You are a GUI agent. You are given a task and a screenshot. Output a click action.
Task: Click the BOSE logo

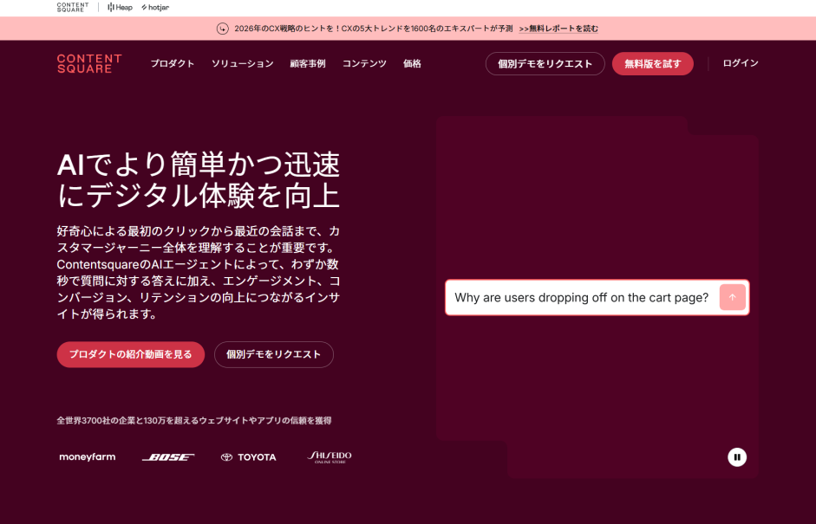168,457
